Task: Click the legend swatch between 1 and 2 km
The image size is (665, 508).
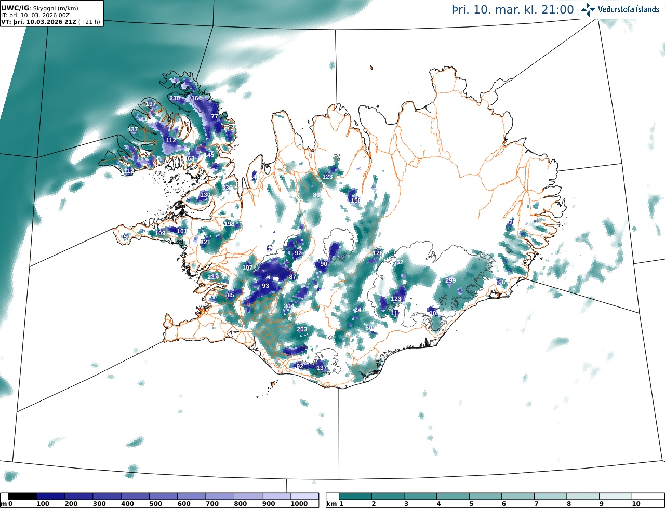Action: click(x=355, y=497)
